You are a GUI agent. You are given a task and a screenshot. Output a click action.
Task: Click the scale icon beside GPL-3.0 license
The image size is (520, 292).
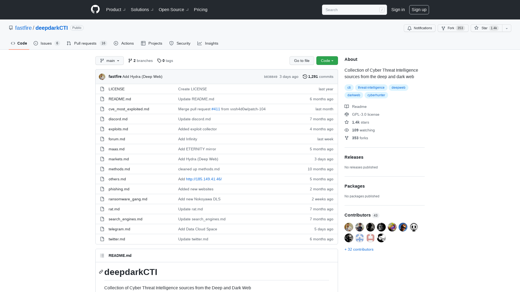(x=347, y=114)
